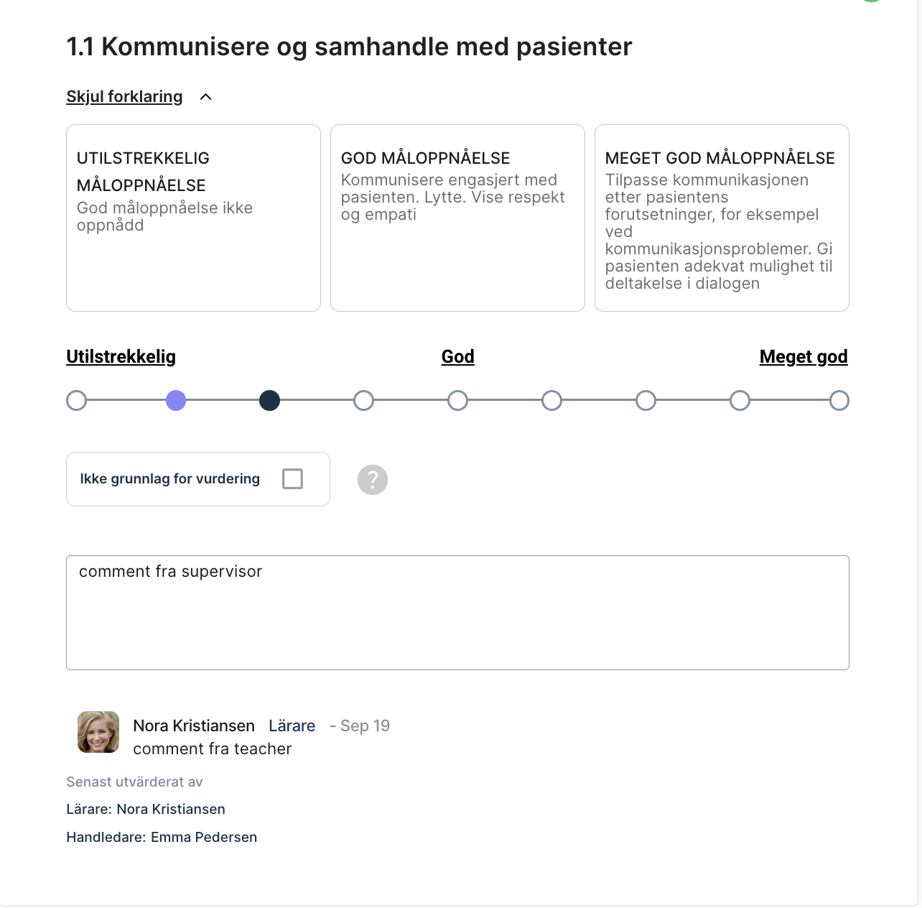Click the 'Utilstrekkelig' scale label
The width and height of the screenshot is (922, 908).
point(121,357)
